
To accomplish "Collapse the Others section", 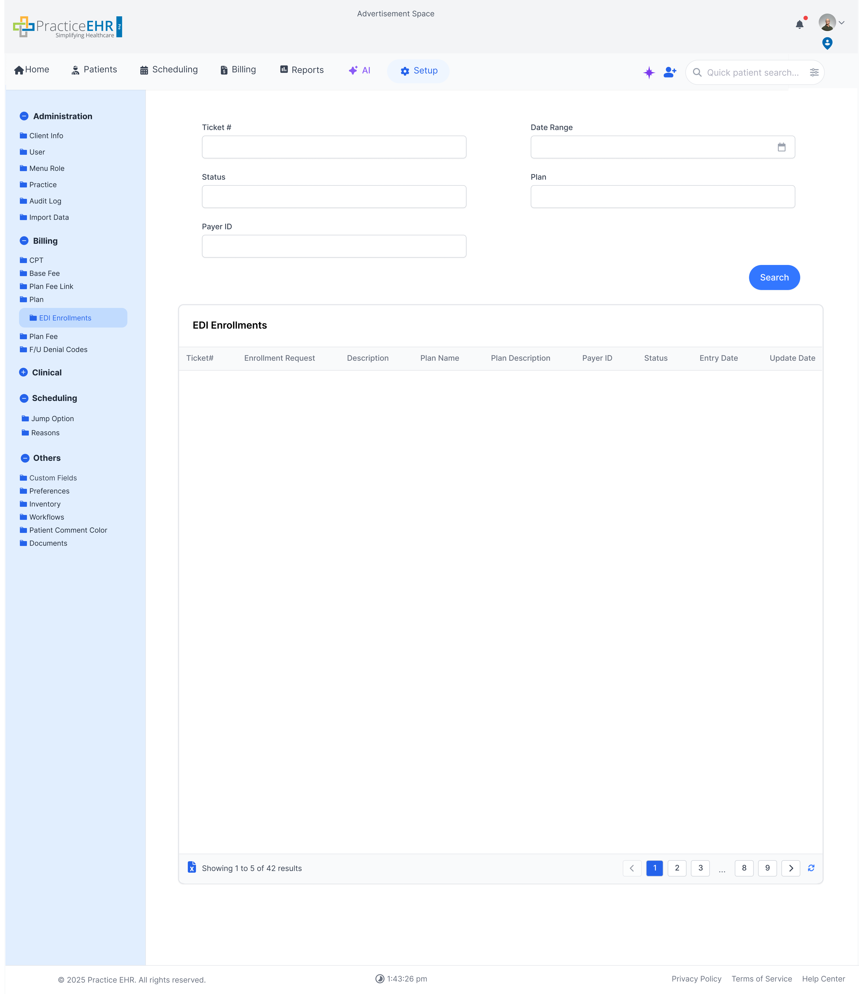I will pyautogui.click(x=24, y=458).
